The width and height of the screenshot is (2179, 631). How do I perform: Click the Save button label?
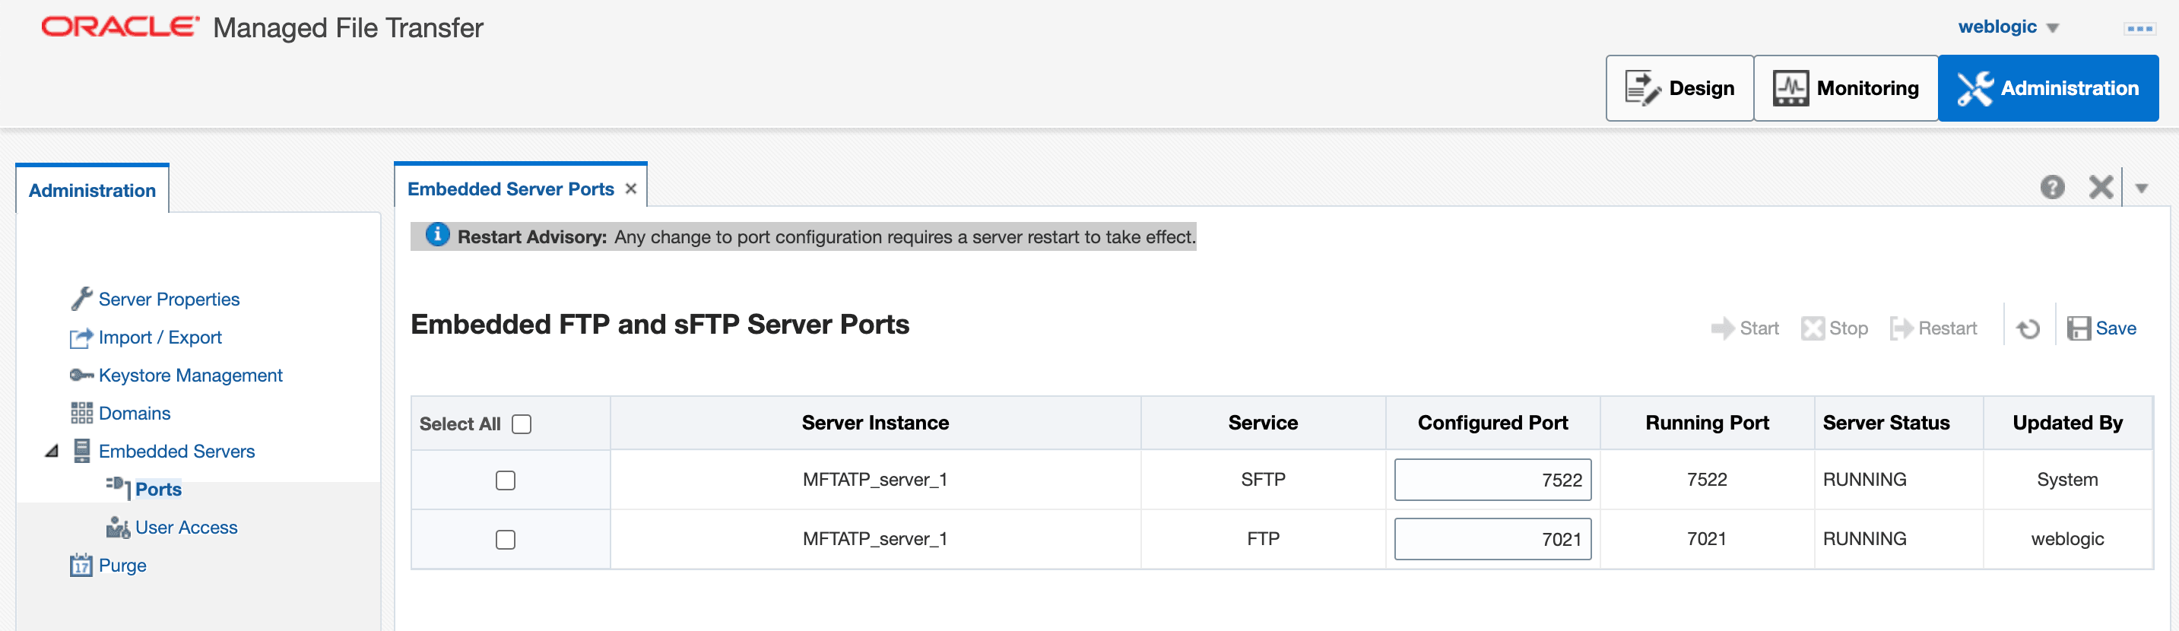pyautogui.click(x=2116, y=328)
